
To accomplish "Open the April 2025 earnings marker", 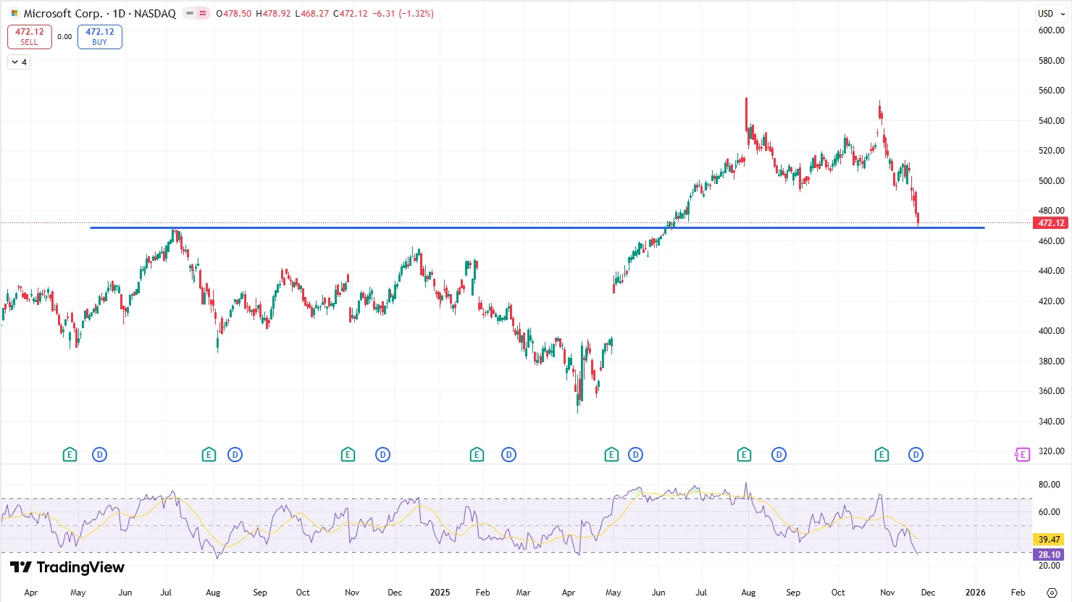I will click(611, 455).
